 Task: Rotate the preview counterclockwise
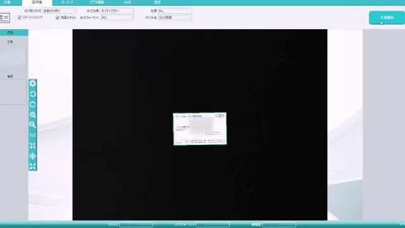pyautogui.click(x=32, y=94)
